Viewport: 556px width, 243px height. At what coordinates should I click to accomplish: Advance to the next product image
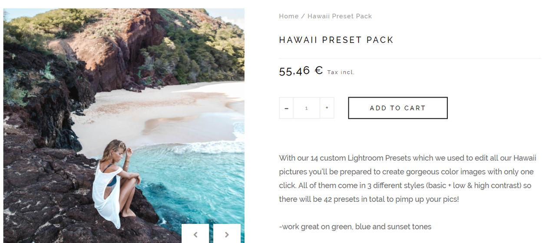[x=227, y=234]
